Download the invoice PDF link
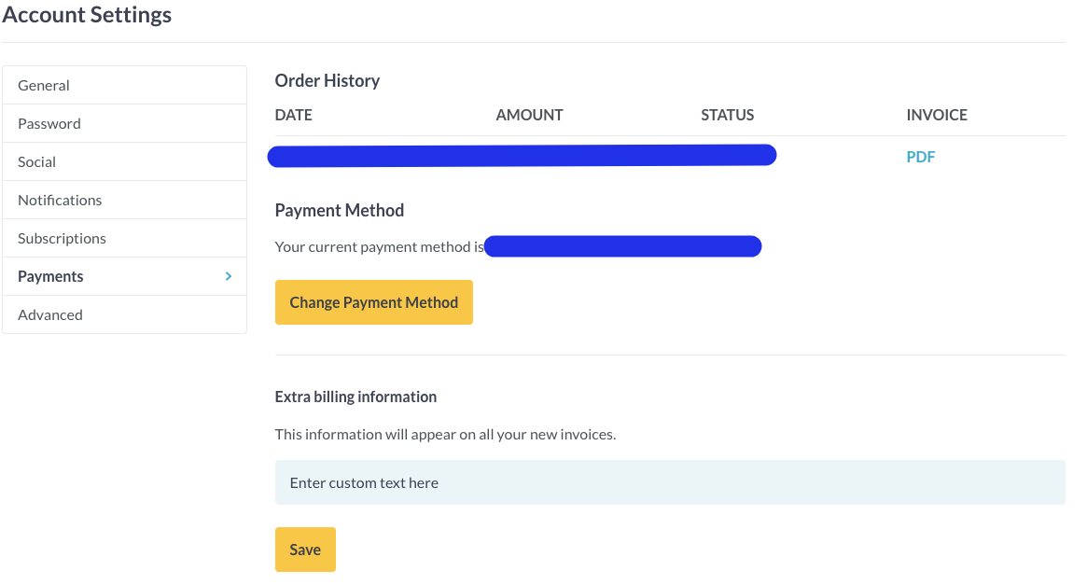 pyautogui.click(x=920, y=157)
